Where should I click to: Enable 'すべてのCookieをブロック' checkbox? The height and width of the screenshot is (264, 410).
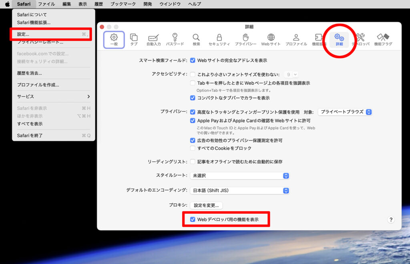click(193, 148)
